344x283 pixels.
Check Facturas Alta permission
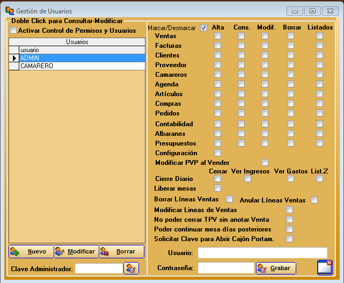[x=218, y=46]
